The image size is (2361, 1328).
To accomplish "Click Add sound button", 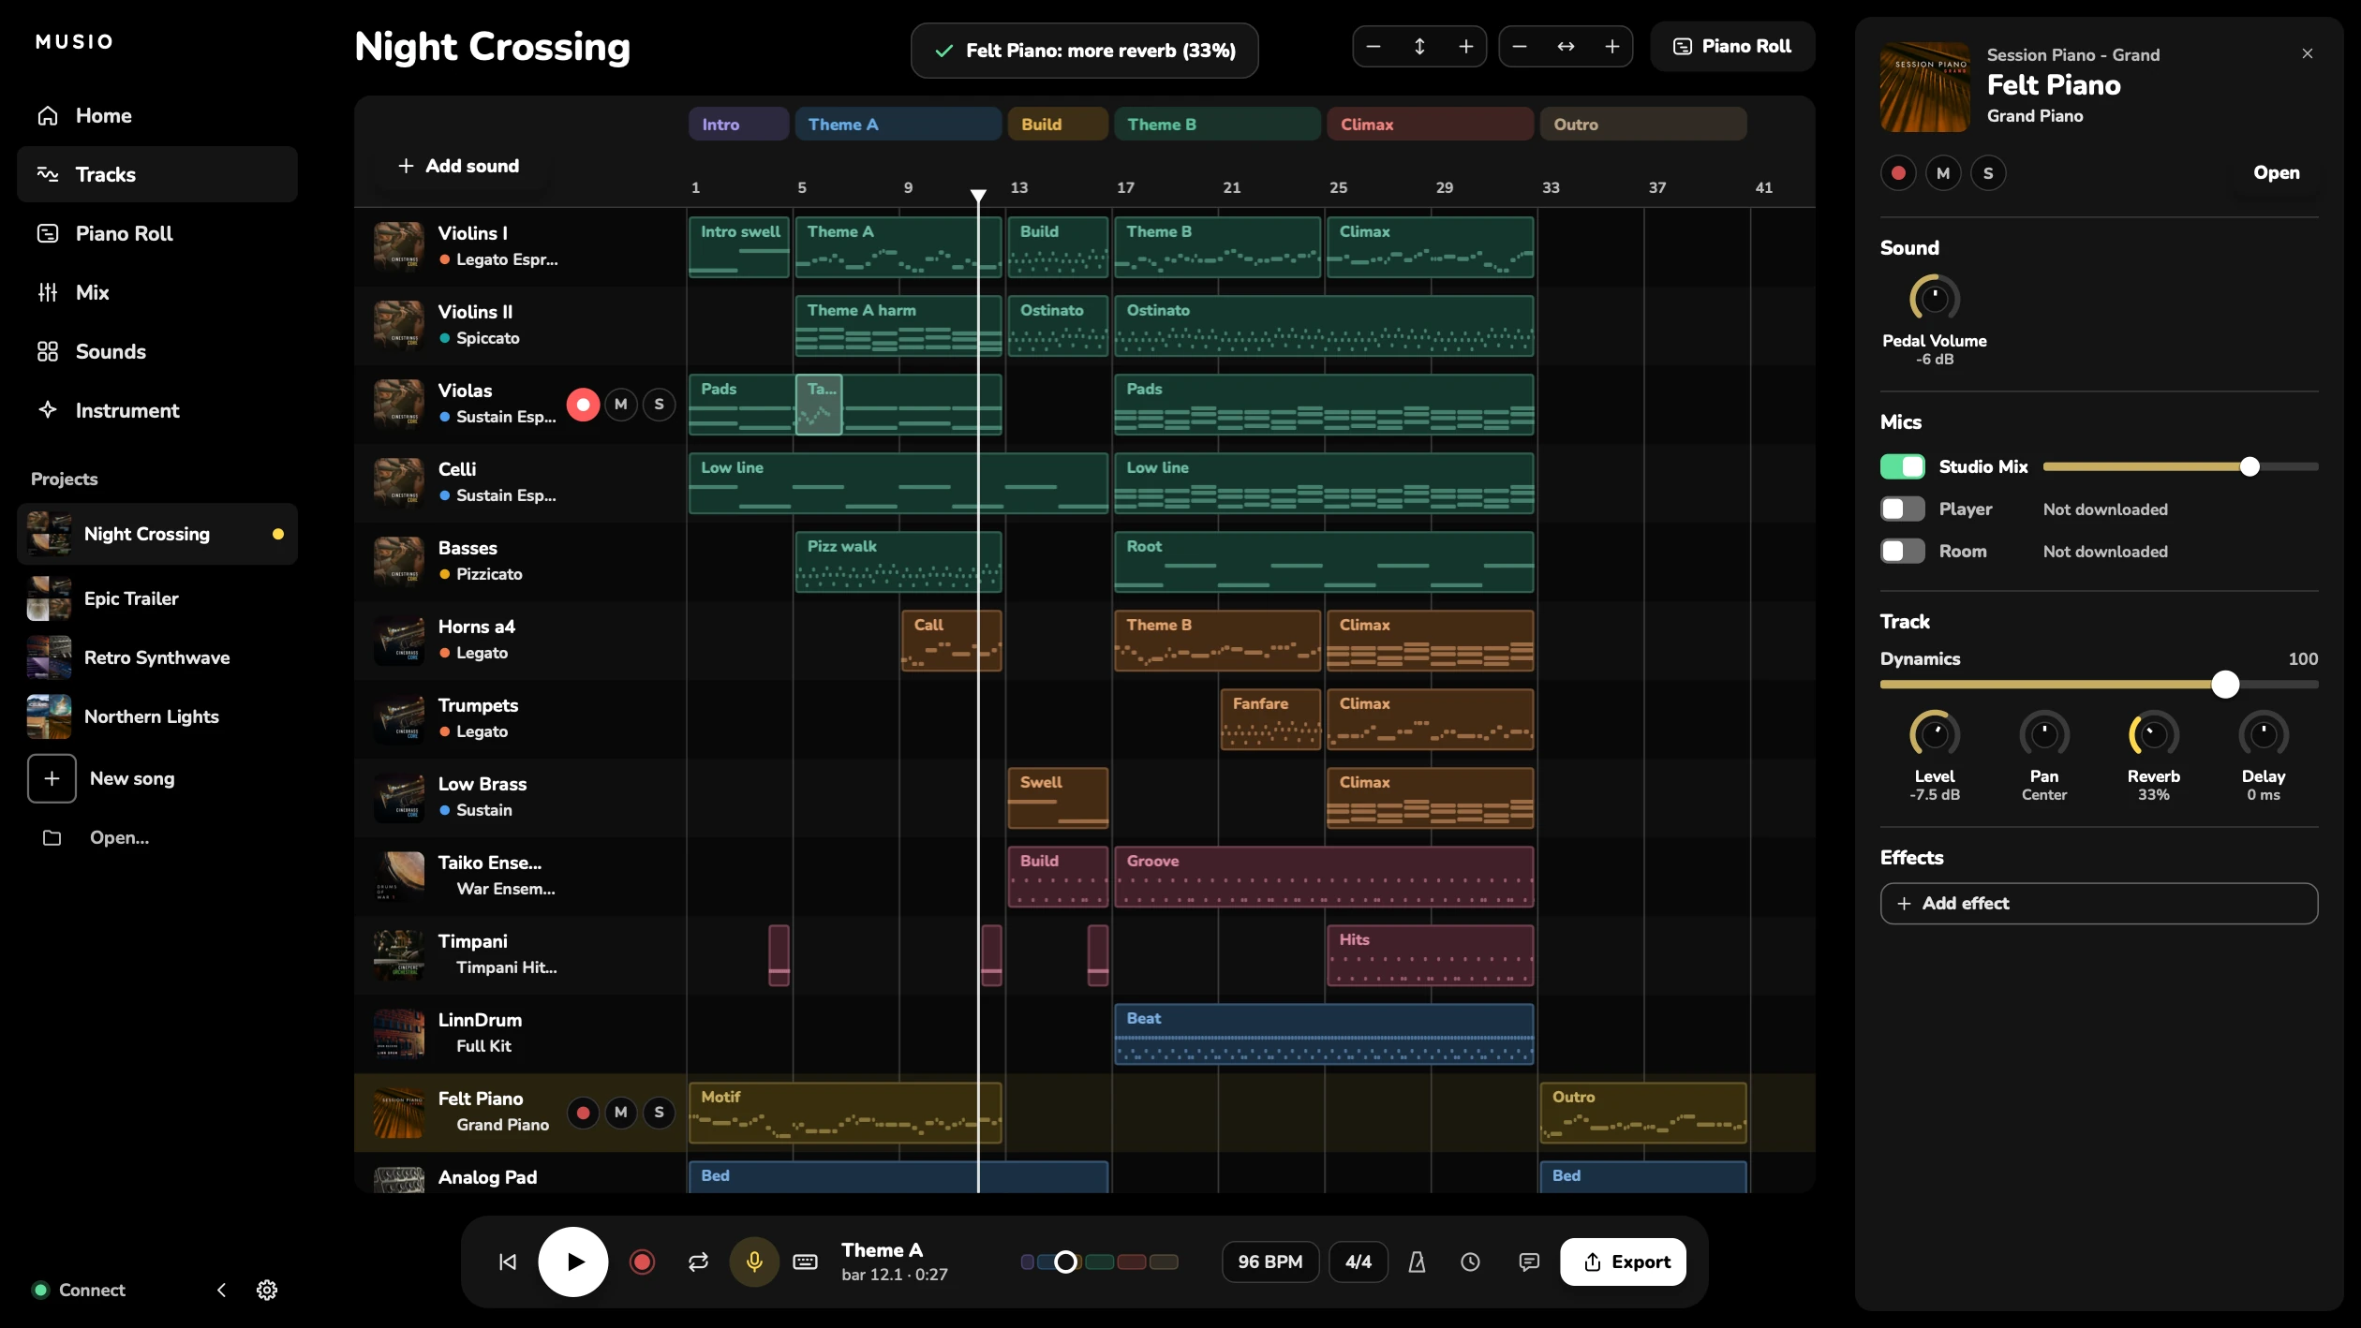I will coord(458,166).
